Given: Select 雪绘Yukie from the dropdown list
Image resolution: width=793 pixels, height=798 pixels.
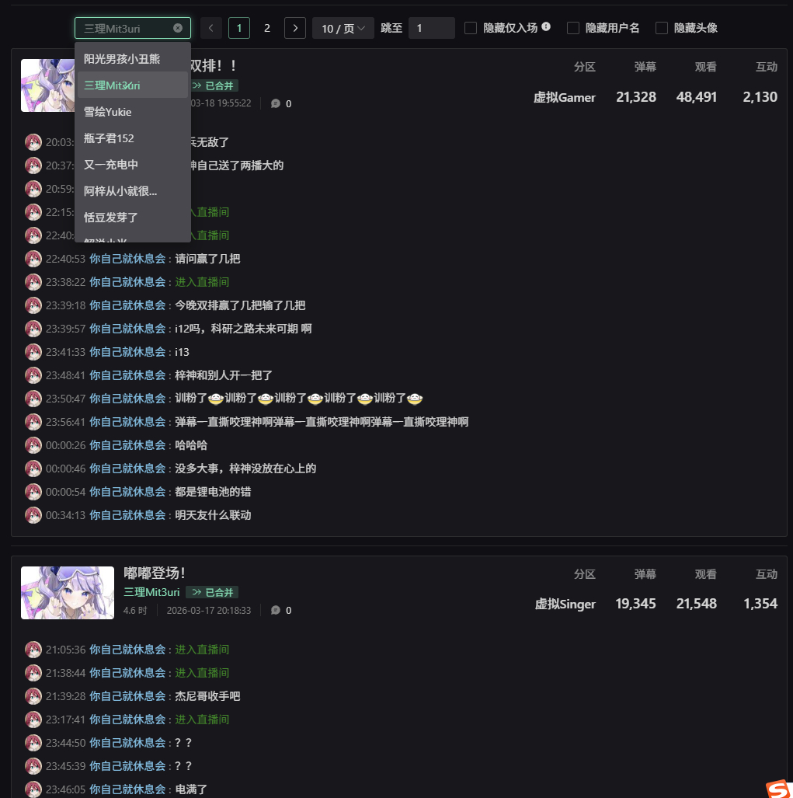Looking at the screenshot, I should pyautogui.click(x=133, y=112).
